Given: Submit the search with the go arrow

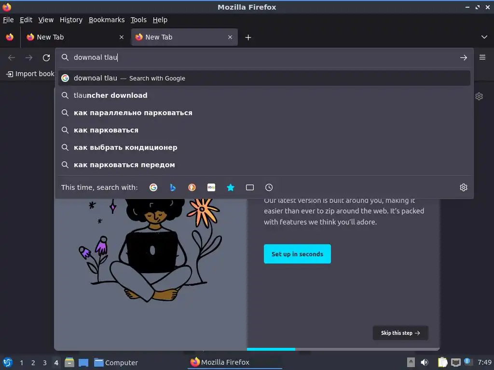Looking at the screenshot, I should pyautogui.click(x=464, y=58).
